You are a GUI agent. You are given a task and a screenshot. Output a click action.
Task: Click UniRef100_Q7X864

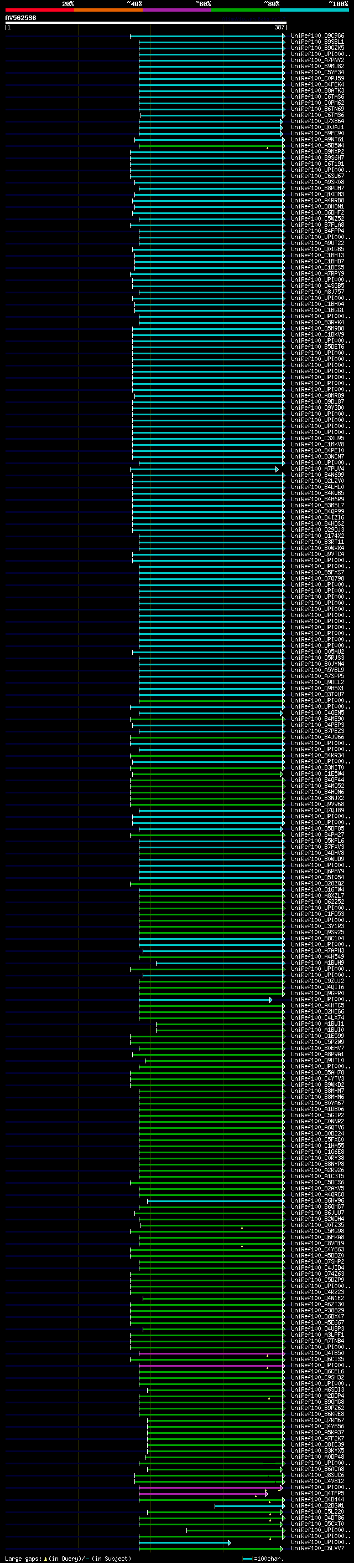[317, 121]
